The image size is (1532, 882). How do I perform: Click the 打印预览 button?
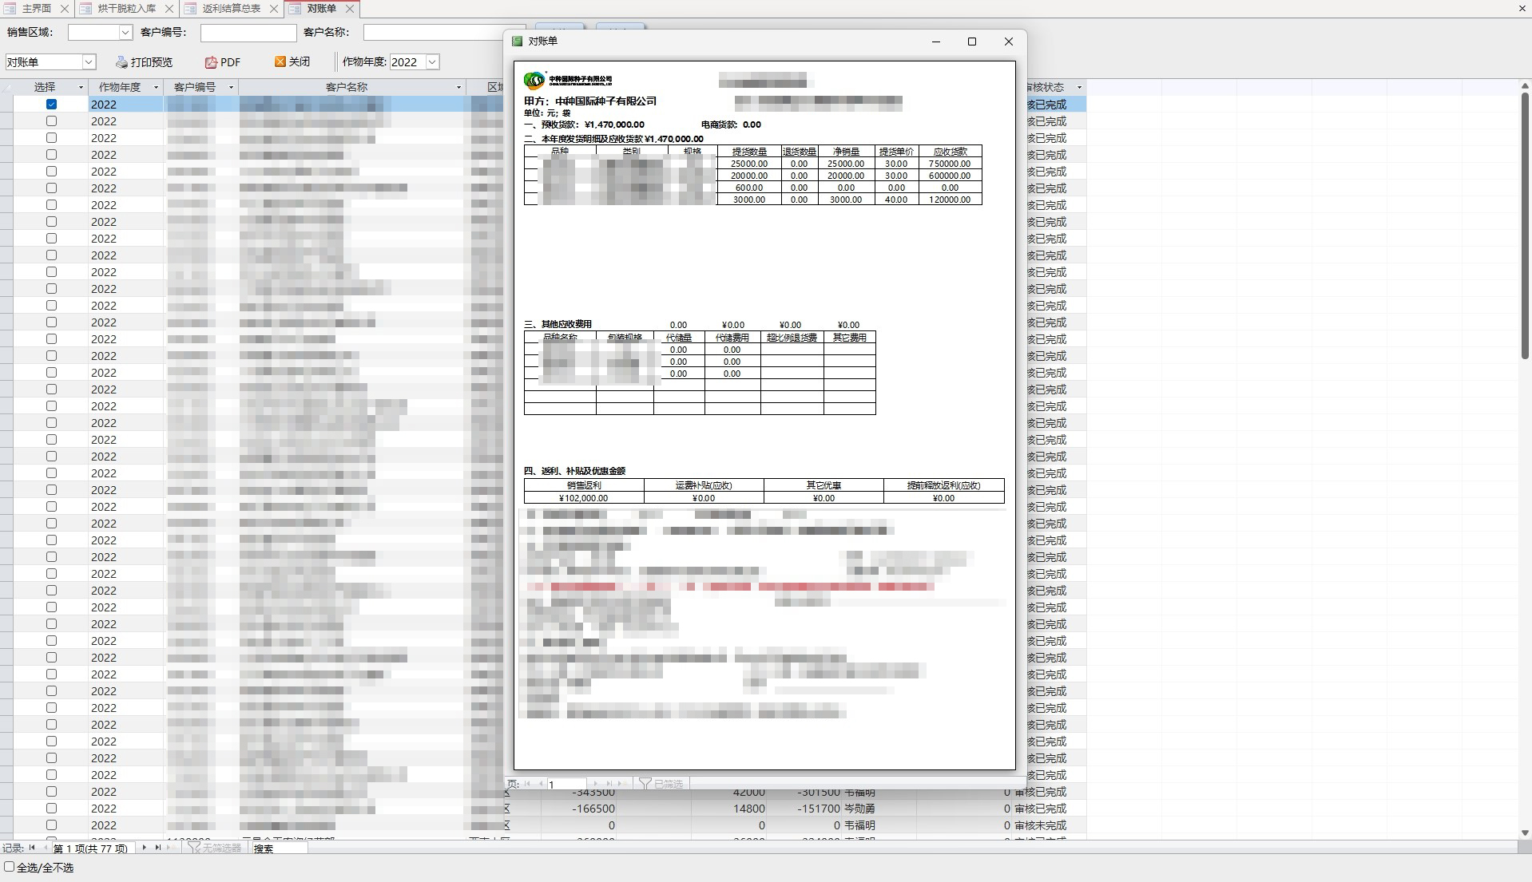click(145, 62)
